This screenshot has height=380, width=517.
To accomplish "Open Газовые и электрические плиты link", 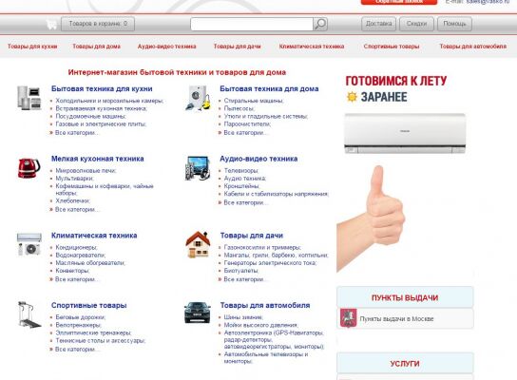I will tap(101, 124).
